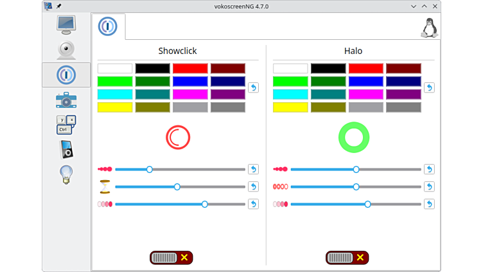Reset the Showclick color to default
The image size is (483, 272).
253,87
